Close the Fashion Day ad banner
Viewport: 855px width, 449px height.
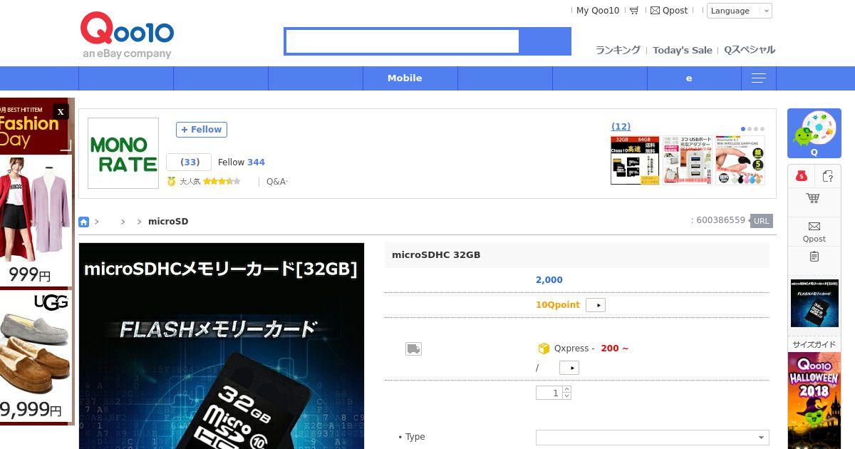coord(61,112)
